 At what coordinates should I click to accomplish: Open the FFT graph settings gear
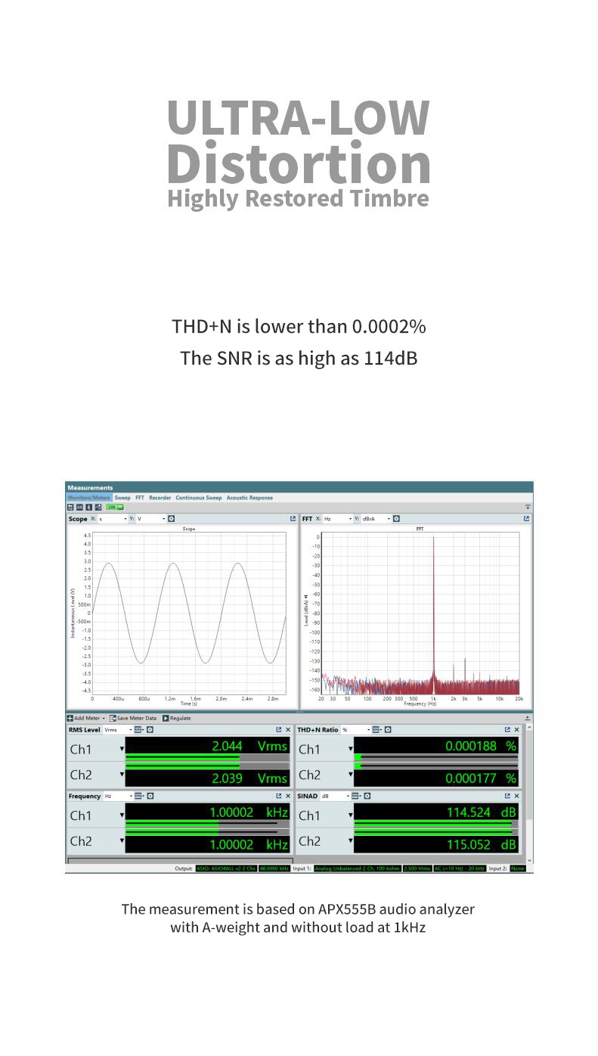tap(396, 519)
